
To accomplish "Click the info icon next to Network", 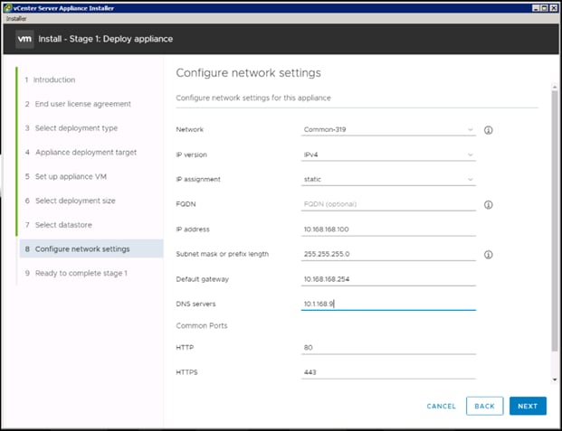I will coord(488,130).
